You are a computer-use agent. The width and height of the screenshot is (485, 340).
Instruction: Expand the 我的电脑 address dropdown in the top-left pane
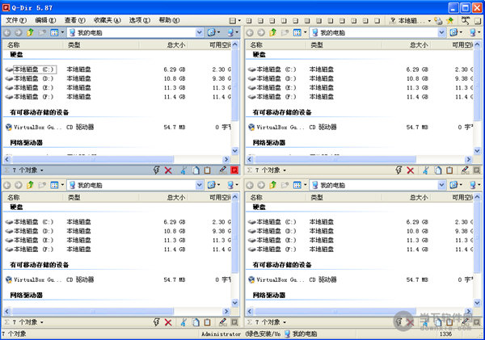click(199, 32)
